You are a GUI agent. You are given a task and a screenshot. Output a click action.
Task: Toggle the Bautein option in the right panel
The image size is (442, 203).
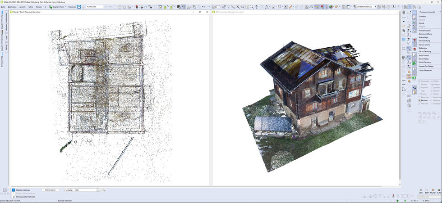coord(423,100)
